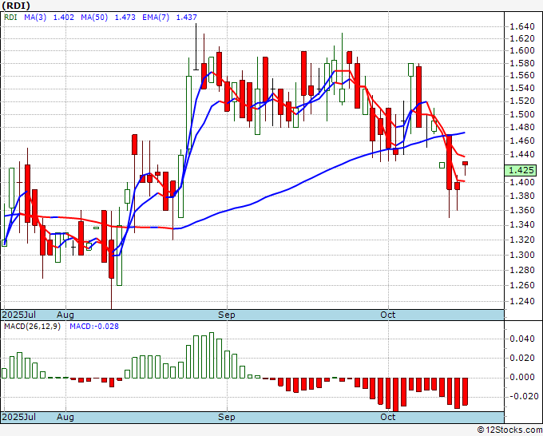Click the MACD:-0.028 value readout
This screenshot has width=543, height=436.
[x=94, y=327]
